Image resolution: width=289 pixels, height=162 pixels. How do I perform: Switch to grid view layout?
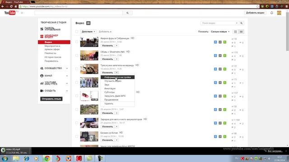coord(235,31)
